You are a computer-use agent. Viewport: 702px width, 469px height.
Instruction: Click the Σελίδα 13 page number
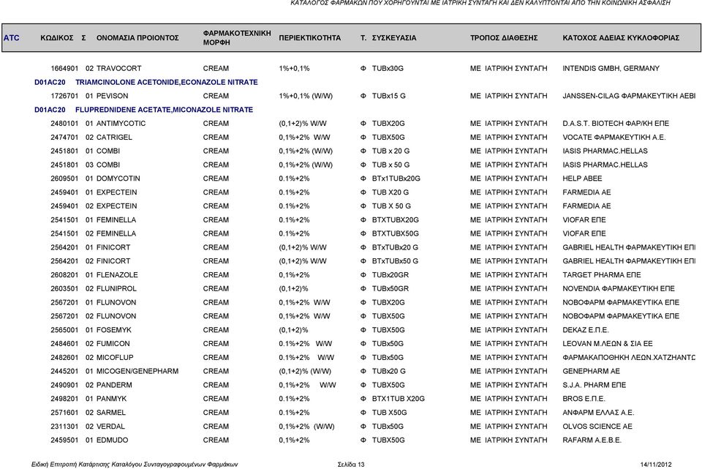[x=351, y=465]
